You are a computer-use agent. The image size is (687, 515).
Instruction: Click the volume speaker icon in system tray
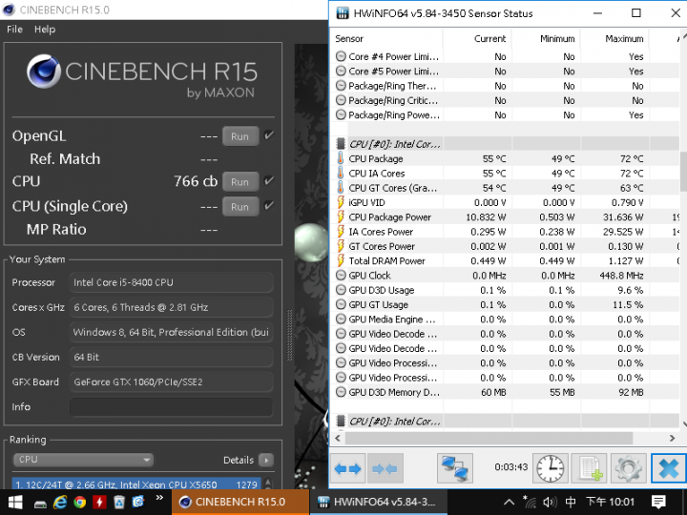pyautogui.click(x=550, y=503)
